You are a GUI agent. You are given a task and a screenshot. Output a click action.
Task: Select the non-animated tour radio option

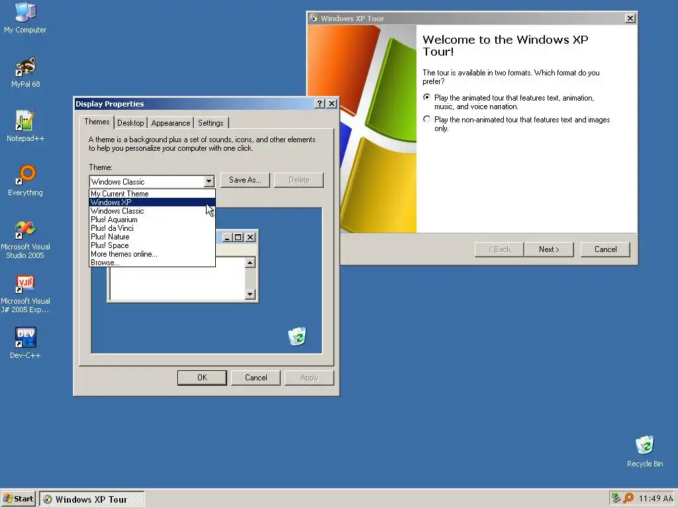(x=427, y=119)
